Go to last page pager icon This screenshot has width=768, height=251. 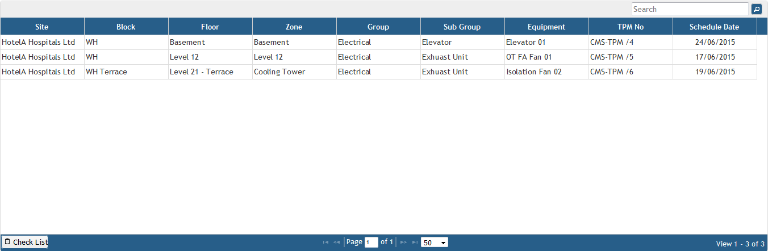coord(415,242)
